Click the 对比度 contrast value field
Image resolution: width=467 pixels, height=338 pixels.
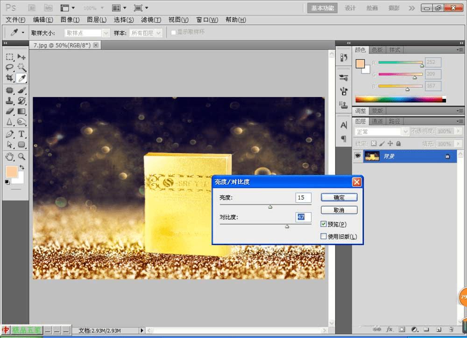click(303, 217)
